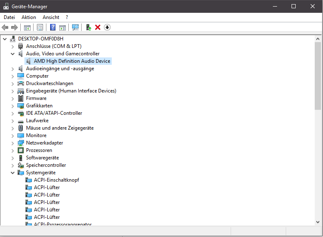Click the Back arrow toolbar icon
Screen dimensions: 323x237
[x=5, y=27]
